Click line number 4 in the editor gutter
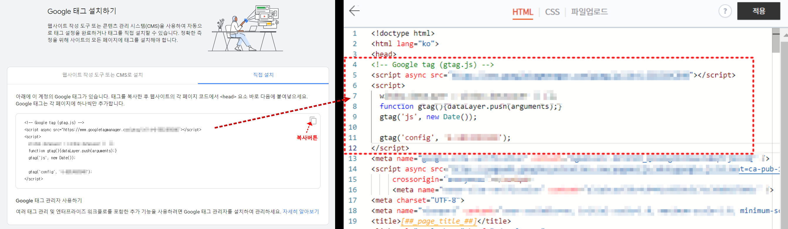This screenshot has height=229, width=788. point(354,65)
